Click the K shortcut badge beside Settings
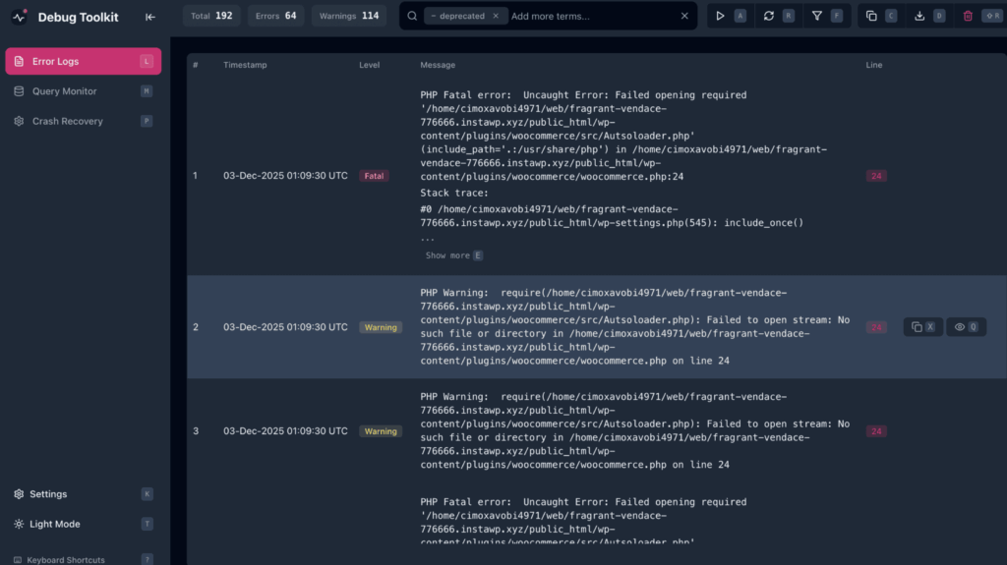 point(148,494)
